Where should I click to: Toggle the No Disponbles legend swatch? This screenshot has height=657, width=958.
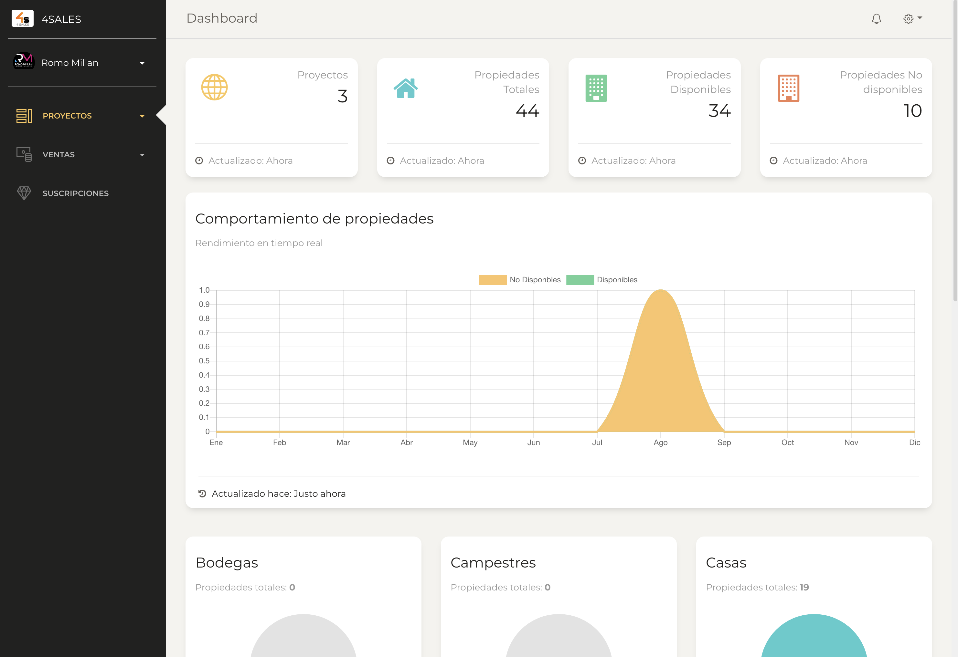click(x=493, y=280)
